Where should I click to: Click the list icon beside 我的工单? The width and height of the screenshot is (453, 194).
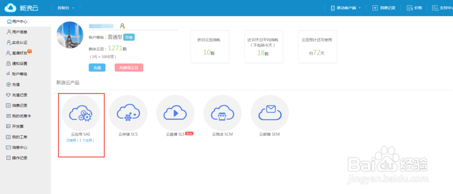[9, 137]
